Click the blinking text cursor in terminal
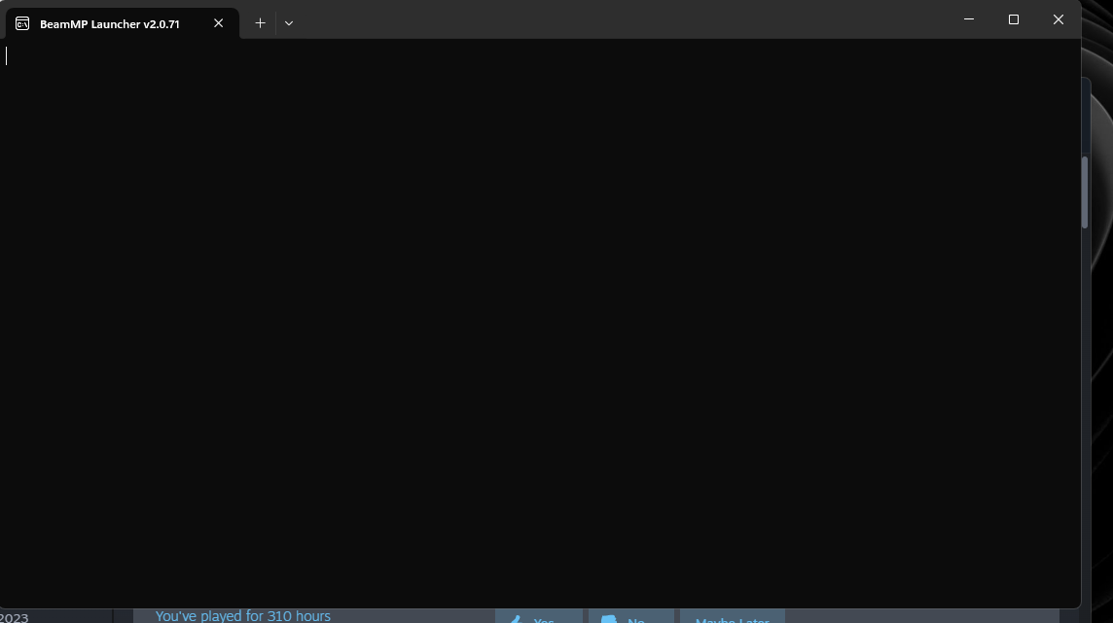The height and width of the screenshot is (623, 1113). (x=7, y=56)
